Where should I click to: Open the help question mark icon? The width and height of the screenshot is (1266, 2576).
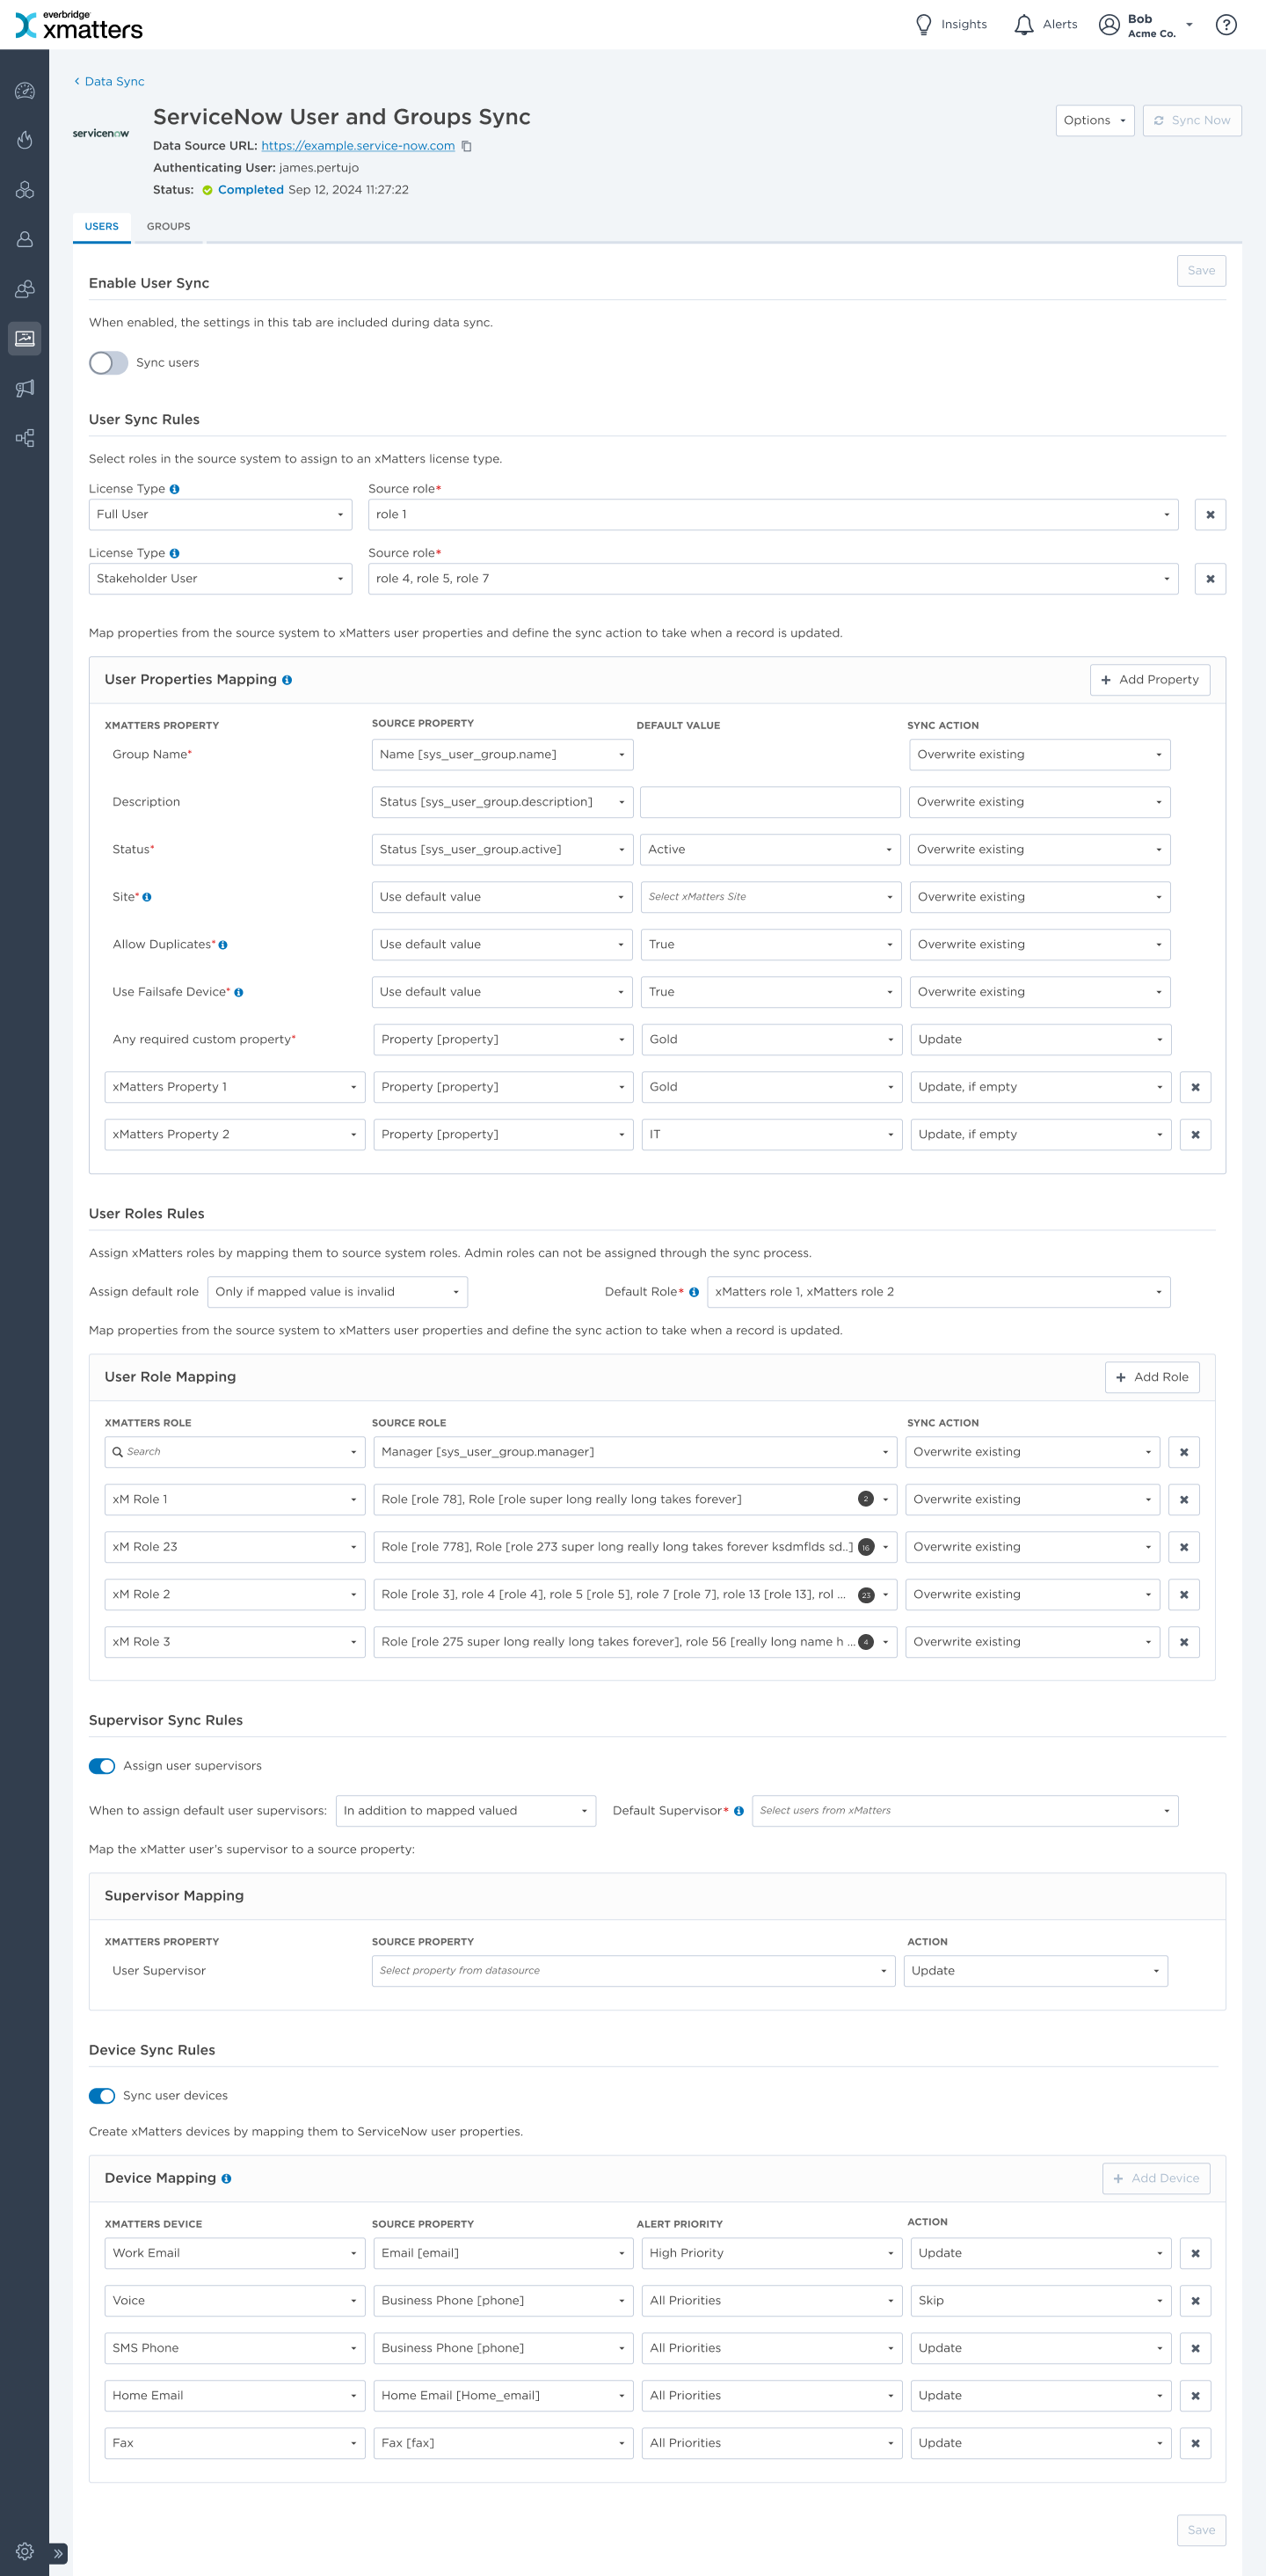[x=1225, y=25]
